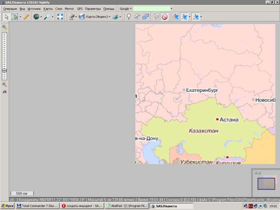
Task: Click the ruler distance measurement tool
Action: pyautogui.click(x=26, y=17)
